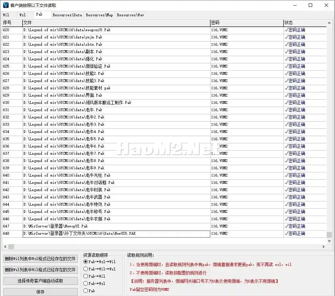Click the 保存 button

40,292
